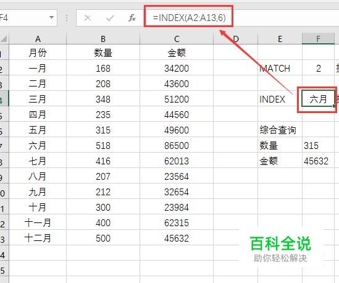Click the Select All corner triangle
The height and width of the screenshot is (283, 339).
click(4, 39)
